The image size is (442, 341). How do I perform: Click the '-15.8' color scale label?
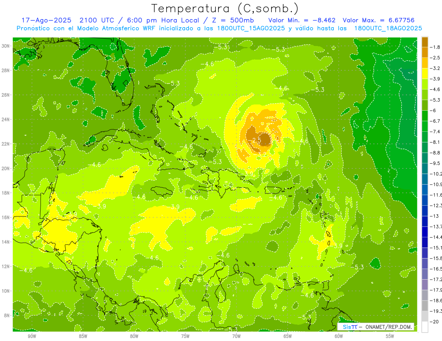tap(436, 258)
